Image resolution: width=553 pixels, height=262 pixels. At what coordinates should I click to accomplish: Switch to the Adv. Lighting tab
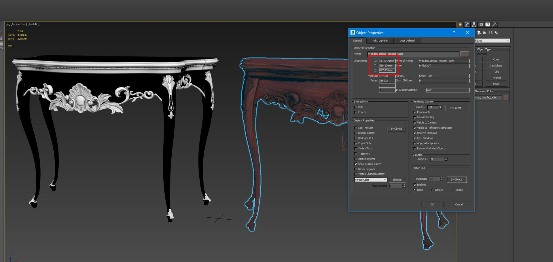[380, 41]
